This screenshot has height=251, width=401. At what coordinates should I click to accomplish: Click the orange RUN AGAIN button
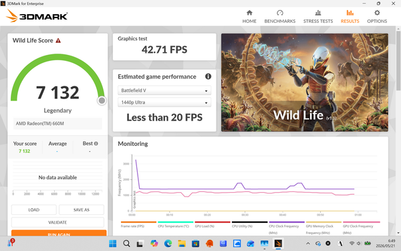click(59, 233)
